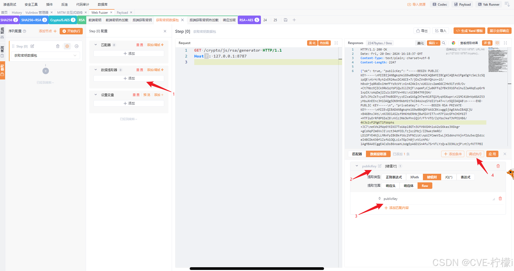Edit the publicKey extractor name
This screenshot has width=514, height=271.
pyautogui.click(x=380, y=166)
